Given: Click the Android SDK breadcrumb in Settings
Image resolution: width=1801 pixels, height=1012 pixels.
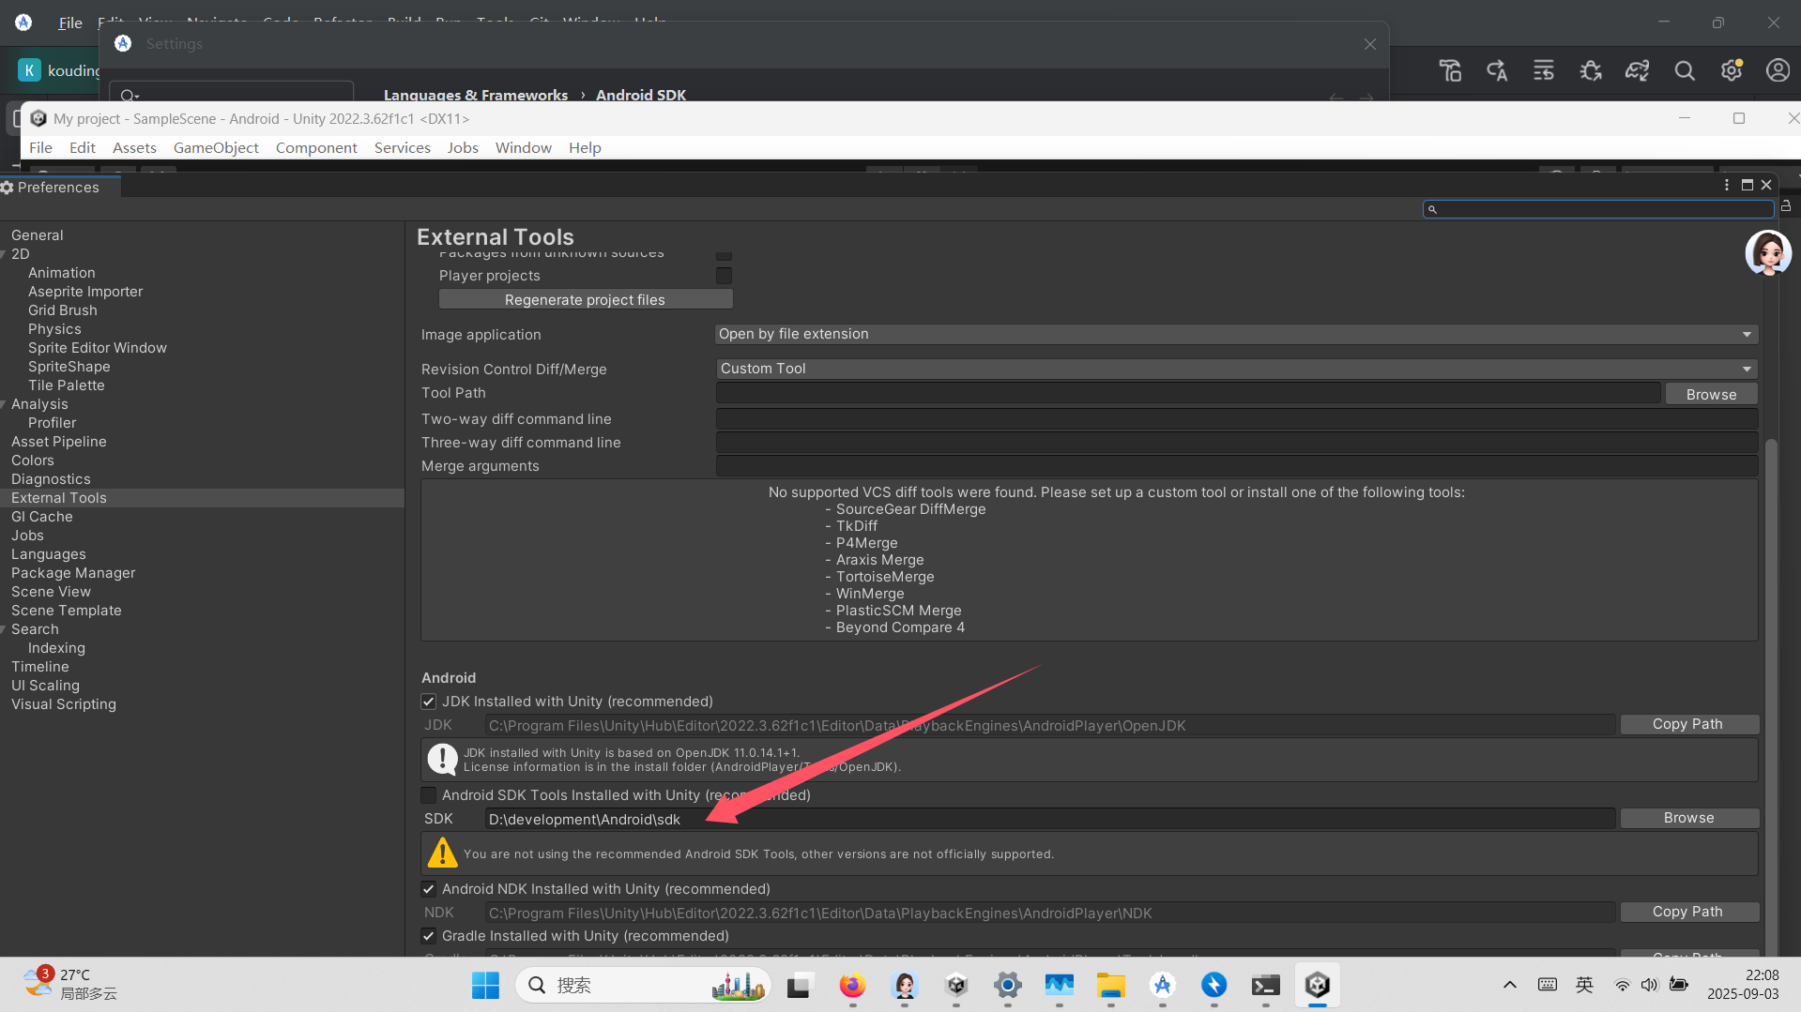Looking at the screenshot, I should [x=641, y=95].
